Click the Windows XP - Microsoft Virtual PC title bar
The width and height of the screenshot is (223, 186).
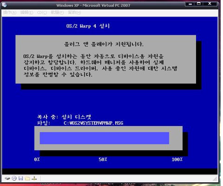93,5
